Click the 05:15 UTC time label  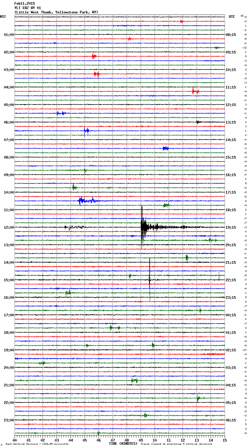point(231,403)
